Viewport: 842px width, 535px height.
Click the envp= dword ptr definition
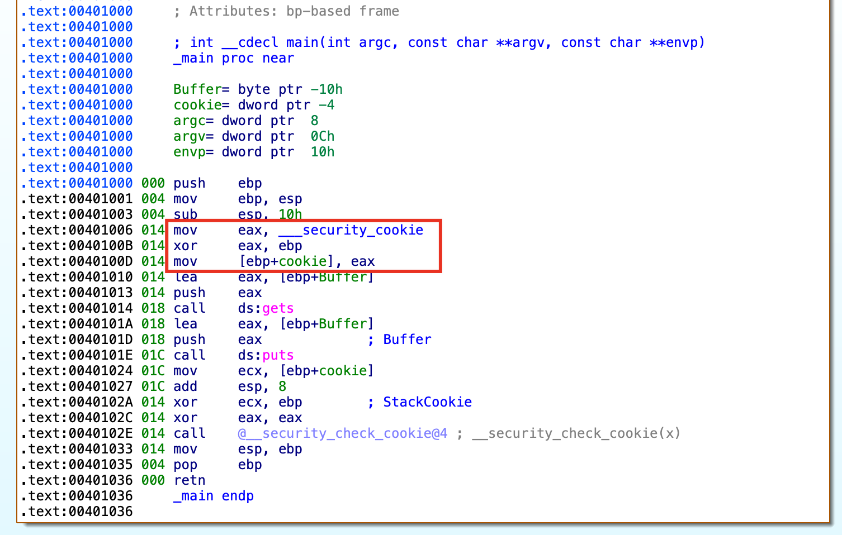[253, 152]
